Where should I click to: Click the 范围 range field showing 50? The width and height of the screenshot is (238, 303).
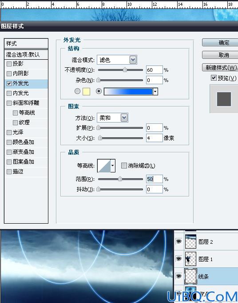coord(155,179)
